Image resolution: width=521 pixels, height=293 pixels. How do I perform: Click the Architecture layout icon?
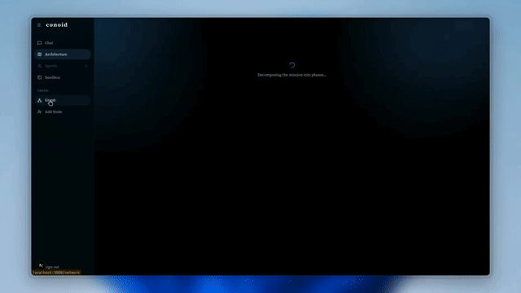click(x=40, y=55)
